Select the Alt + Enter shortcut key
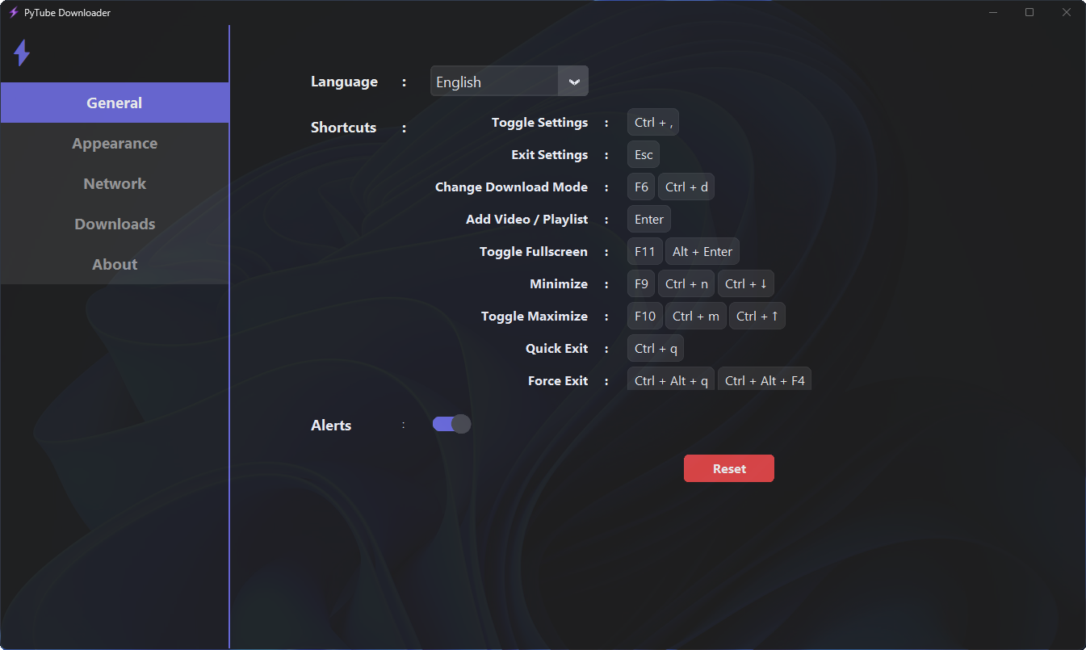 coord(702,252)
